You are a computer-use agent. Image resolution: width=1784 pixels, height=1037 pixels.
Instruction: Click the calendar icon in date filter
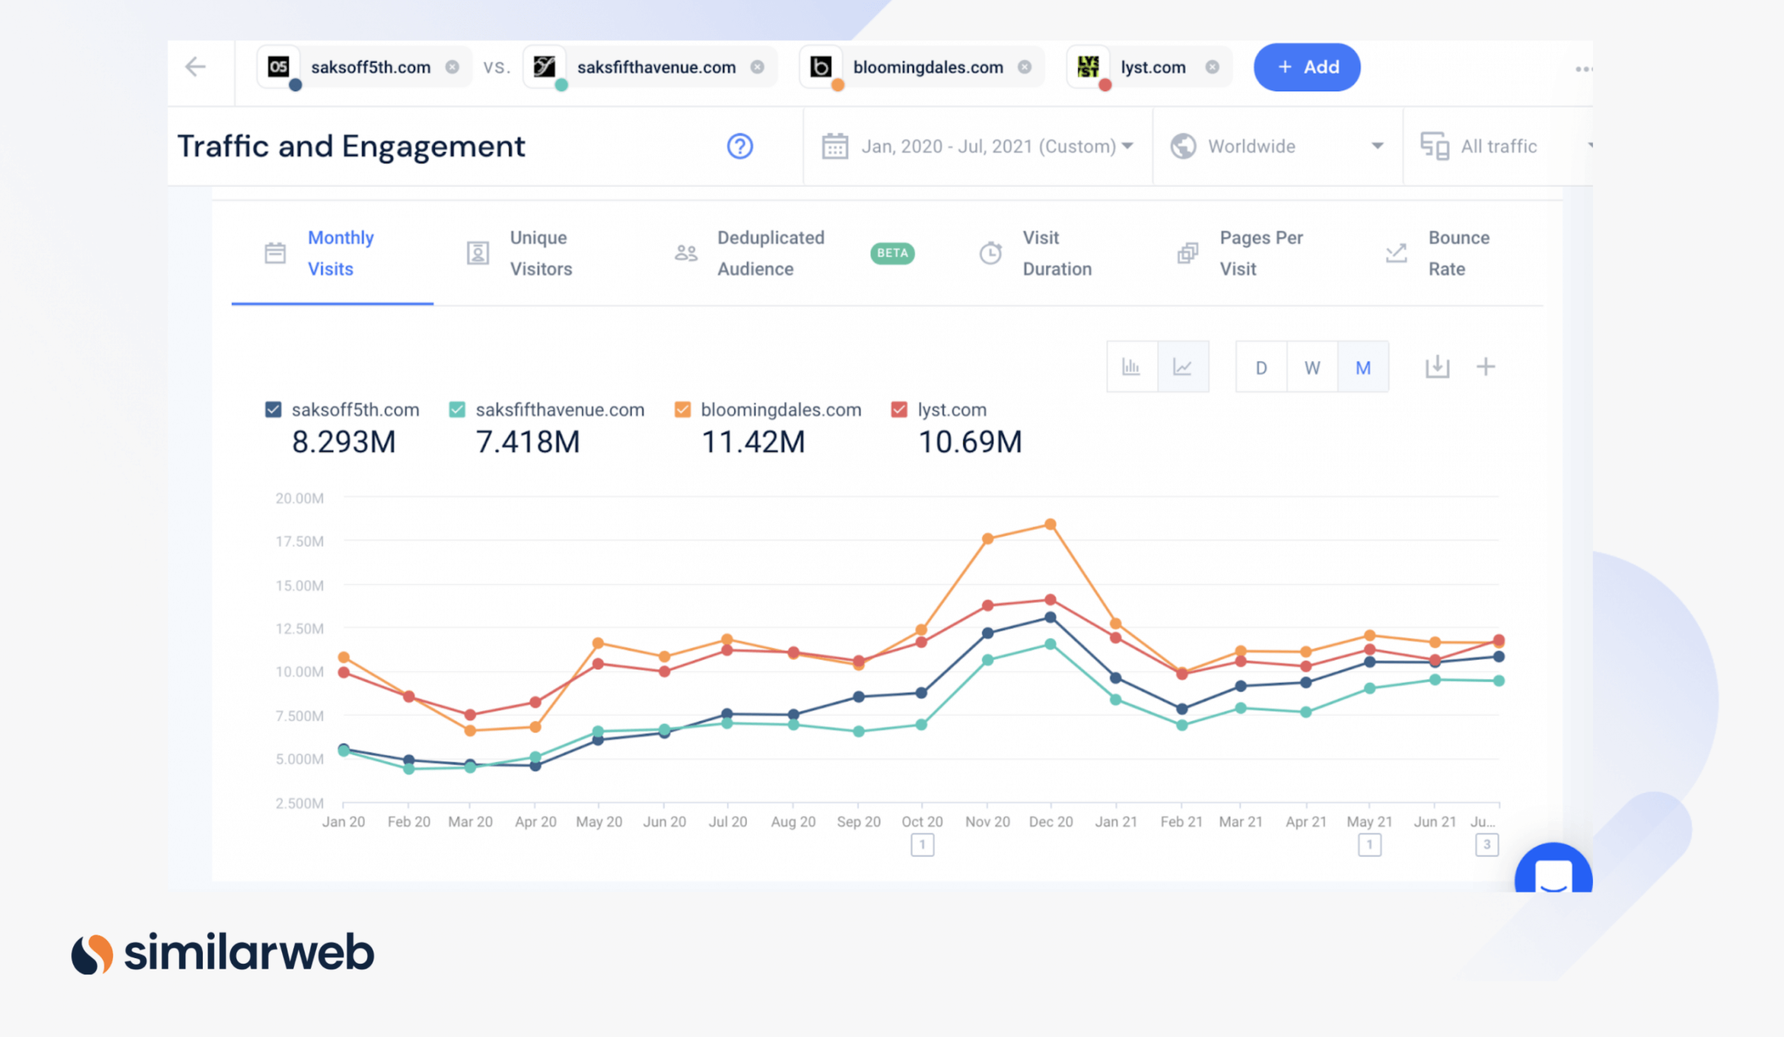tap(835, 146)
